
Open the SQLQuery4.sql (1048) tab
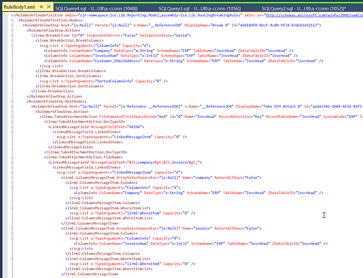pyautogui.click(x=96, y=8)
